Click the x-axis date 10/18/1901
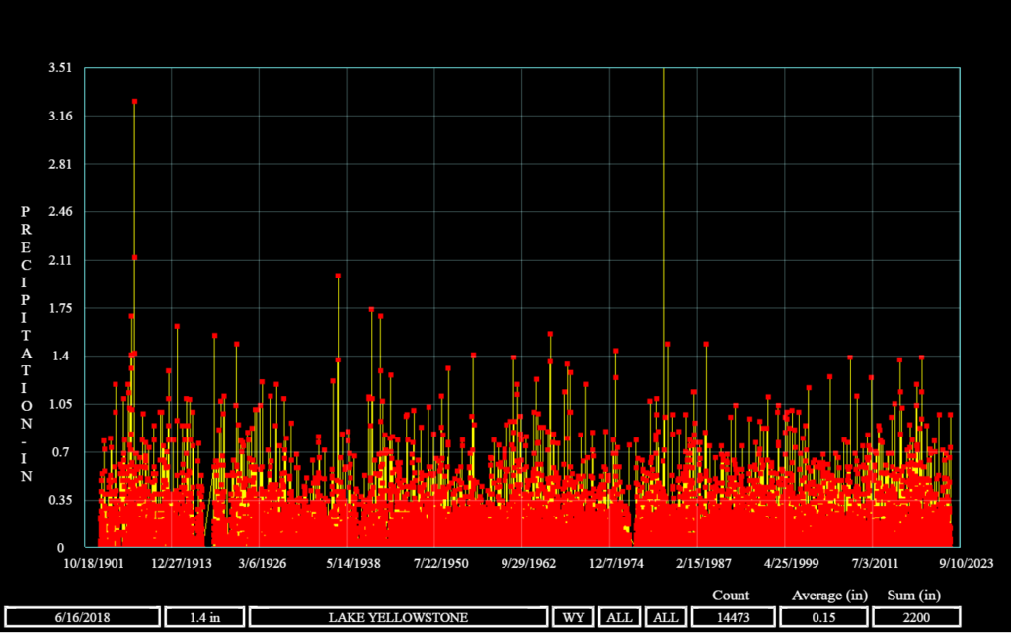The height and width of the screenshot is (636, 1011). (x=94, y=563)
